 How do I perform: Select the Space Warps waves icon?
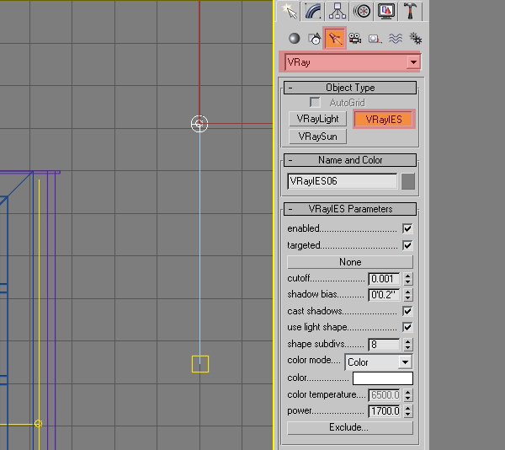tap(396, 39)
